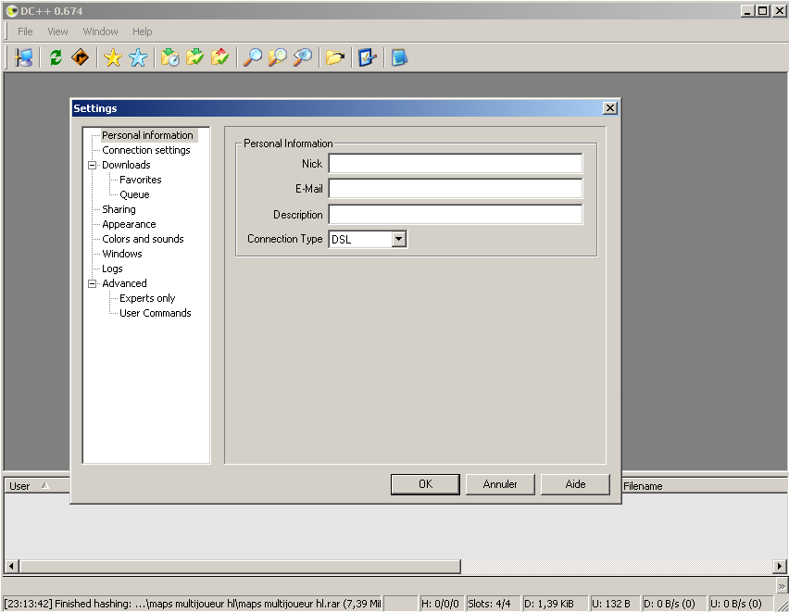Open Public Hubs from the toolbar
Screen dimensions: 789x612
[x=23, y=57]
